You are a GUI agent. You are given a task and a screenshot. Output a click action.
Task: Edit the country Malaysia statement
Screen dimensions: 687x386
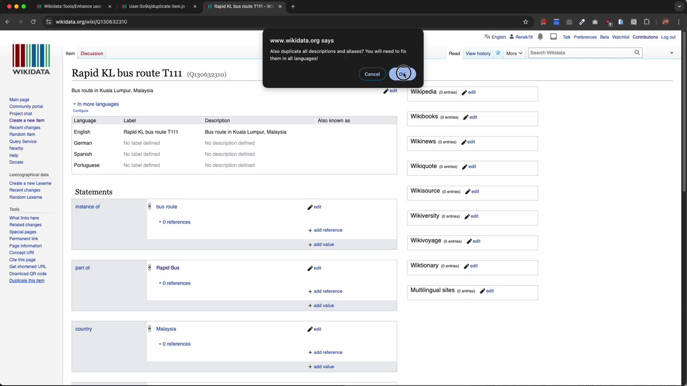pyautogui.click(x=315, y=329)
